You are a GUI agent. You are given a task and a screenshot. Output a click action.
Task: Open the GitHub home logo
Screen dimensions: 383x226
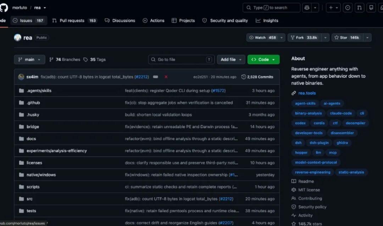click(4, 7)
